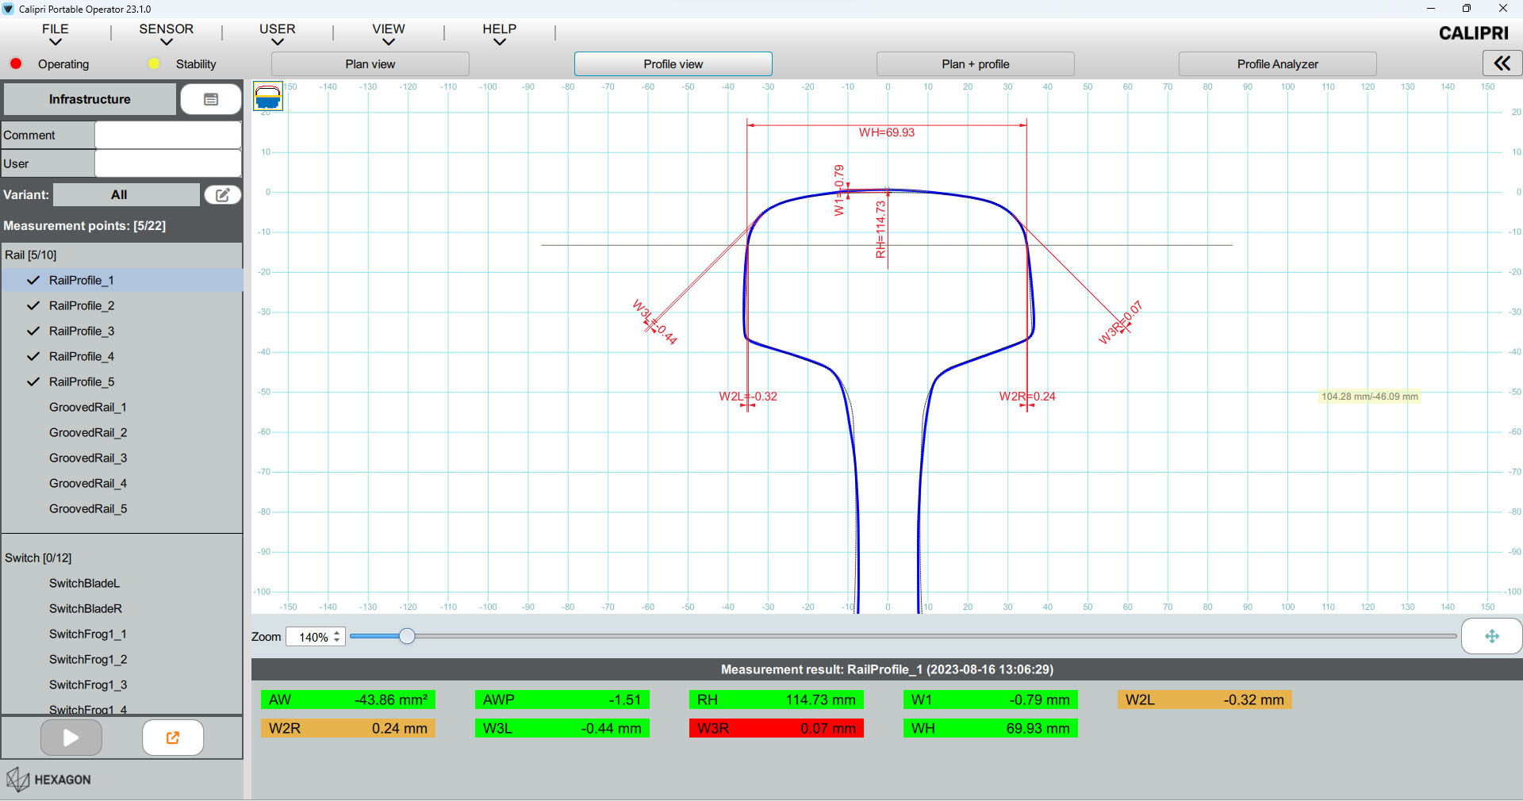Collapse the side panel with double chevron
Image resolution: width=1523 pixels, height=801 pixels.
pyautogui.click(x=1502, y=63)
